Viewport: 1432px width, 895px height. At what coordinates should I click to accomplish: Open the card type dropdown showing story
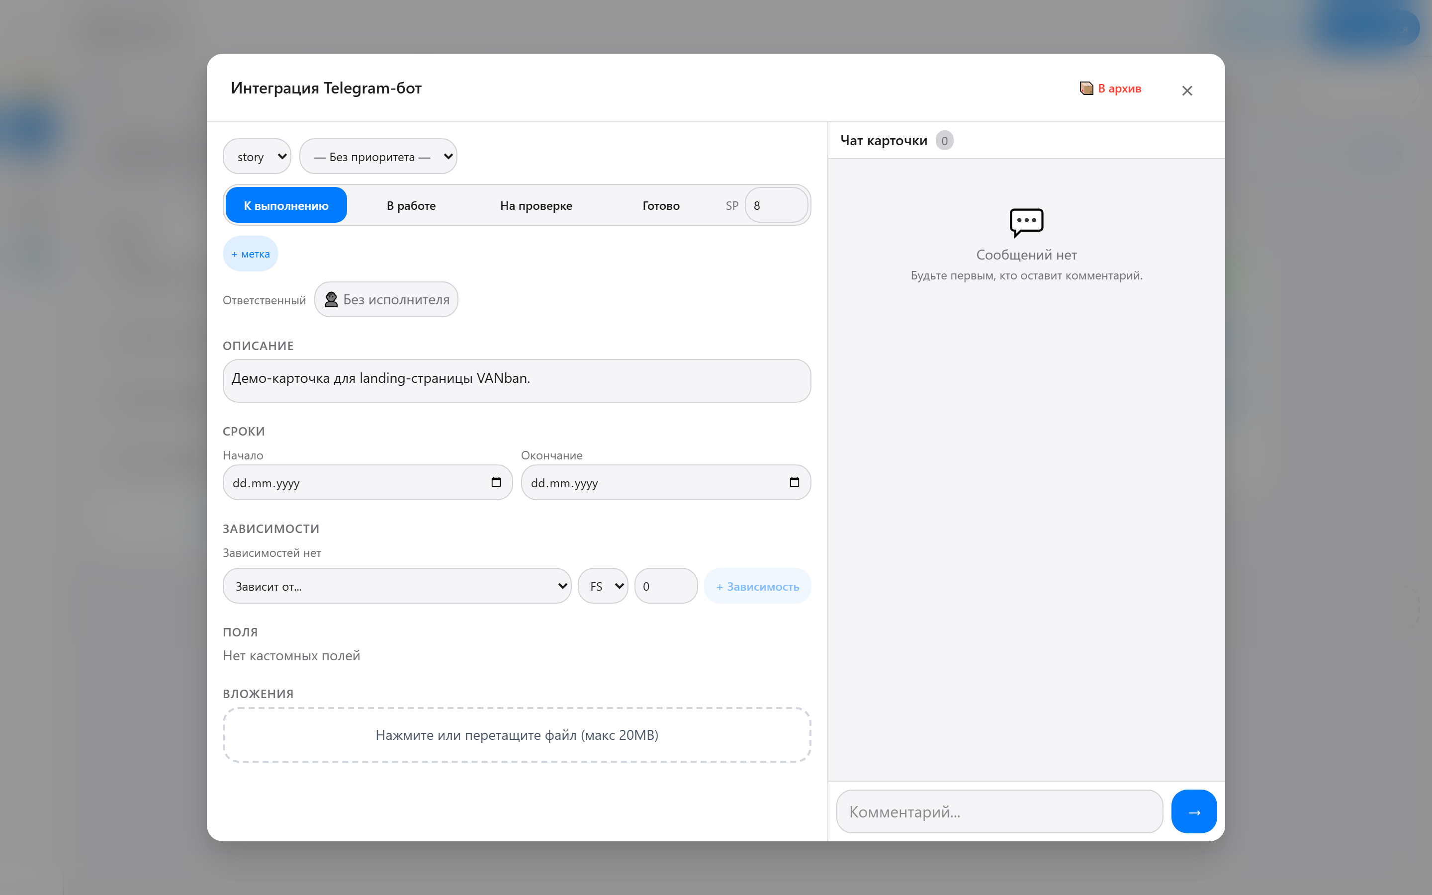coord(257,156)
